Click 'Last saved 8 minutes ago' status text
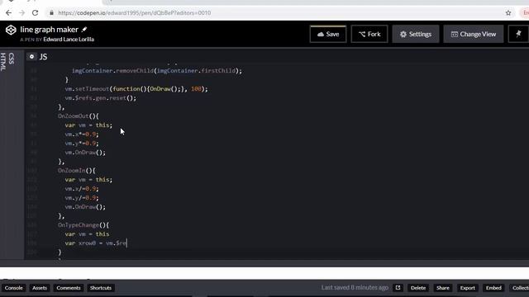The image size is (529, 297). [x=355, y=288]
